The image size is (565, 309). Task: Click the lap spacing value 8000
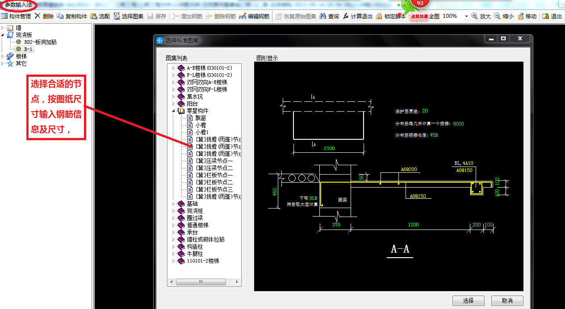pyautogui.click(x=458, y=124)
